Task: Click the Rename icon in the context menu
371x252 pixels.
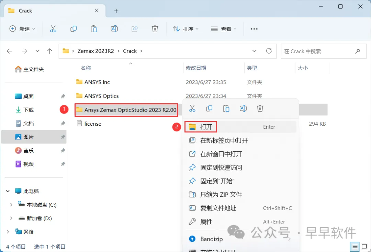Action: pyautogui.click(x=243, y=108)
